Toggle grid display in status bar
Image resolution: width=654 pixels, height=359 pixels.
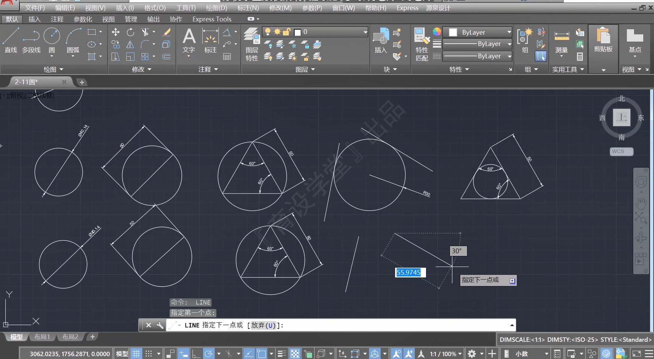pos(136,354)
